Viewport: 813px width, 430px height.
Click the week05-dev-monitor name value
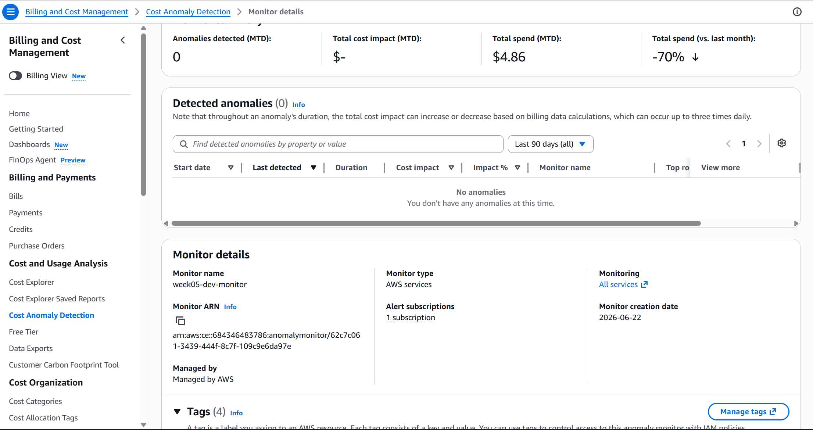210,284
